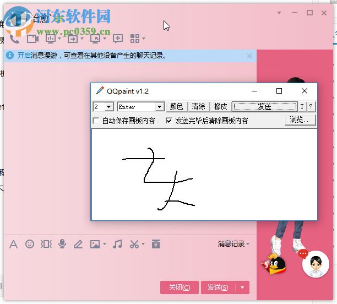This screenshot has width=337, height=304.
Task: Click the microphone voice message icon
Action: tap(62, 244)
